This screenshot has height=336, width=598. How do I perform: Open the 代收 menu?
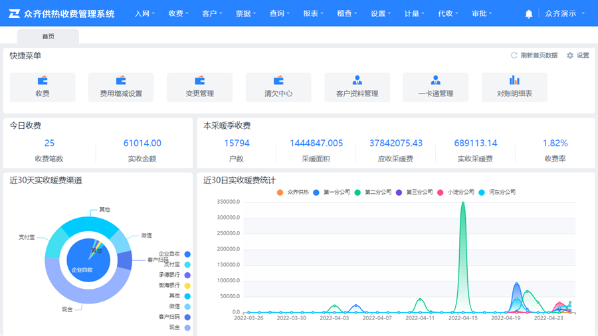(x=448, y=14)
